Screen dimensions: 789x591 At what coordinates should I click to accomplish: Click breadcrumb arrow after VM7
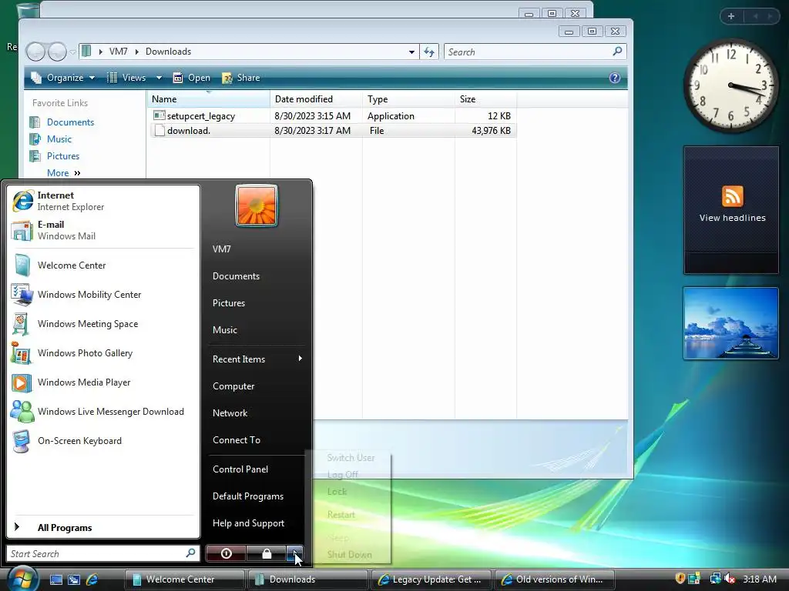[136, 52]
